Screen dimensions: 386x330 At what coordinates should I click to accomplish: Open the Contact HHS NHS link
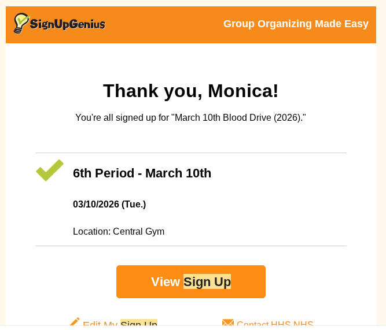[275, 324]
